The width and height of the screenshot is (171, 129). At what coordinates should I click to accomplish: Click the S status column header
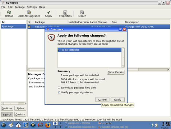[x=29, y=22]
